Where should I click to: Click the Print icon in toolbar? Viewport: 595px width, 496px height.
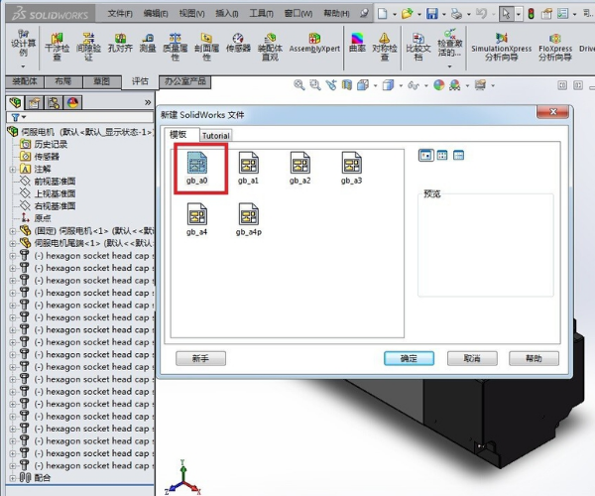click(456, 14)
